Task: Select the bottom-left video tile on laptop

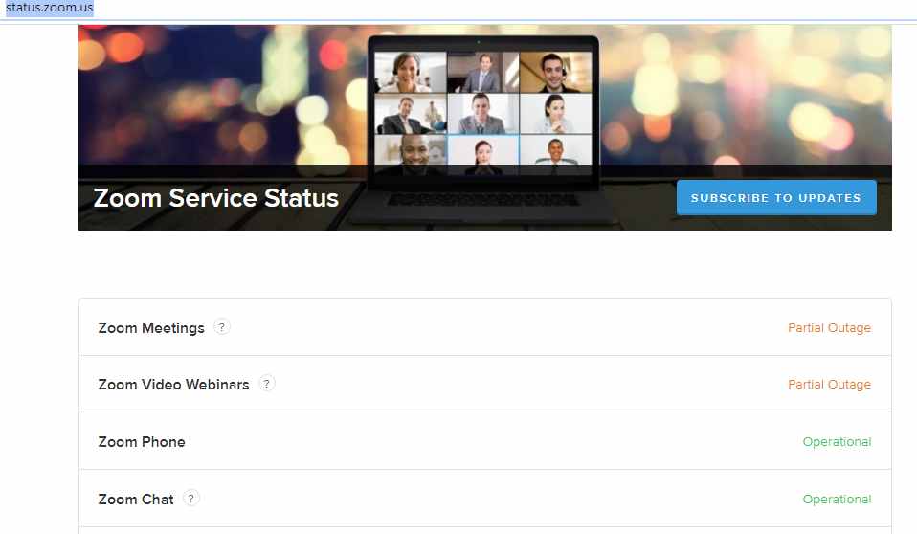Action: tap(410, 154)
